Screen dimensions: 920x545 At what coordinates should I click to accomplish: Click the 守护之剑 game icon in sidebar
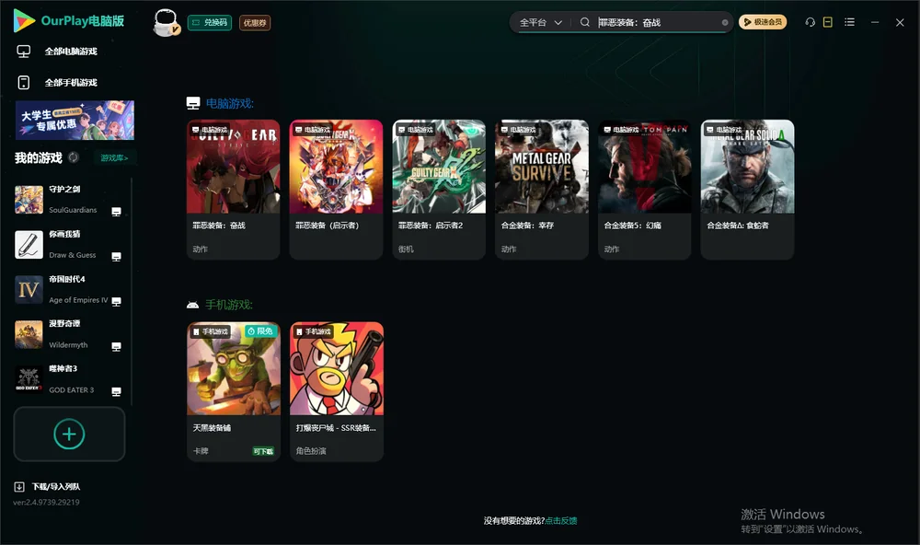(29, 200)
